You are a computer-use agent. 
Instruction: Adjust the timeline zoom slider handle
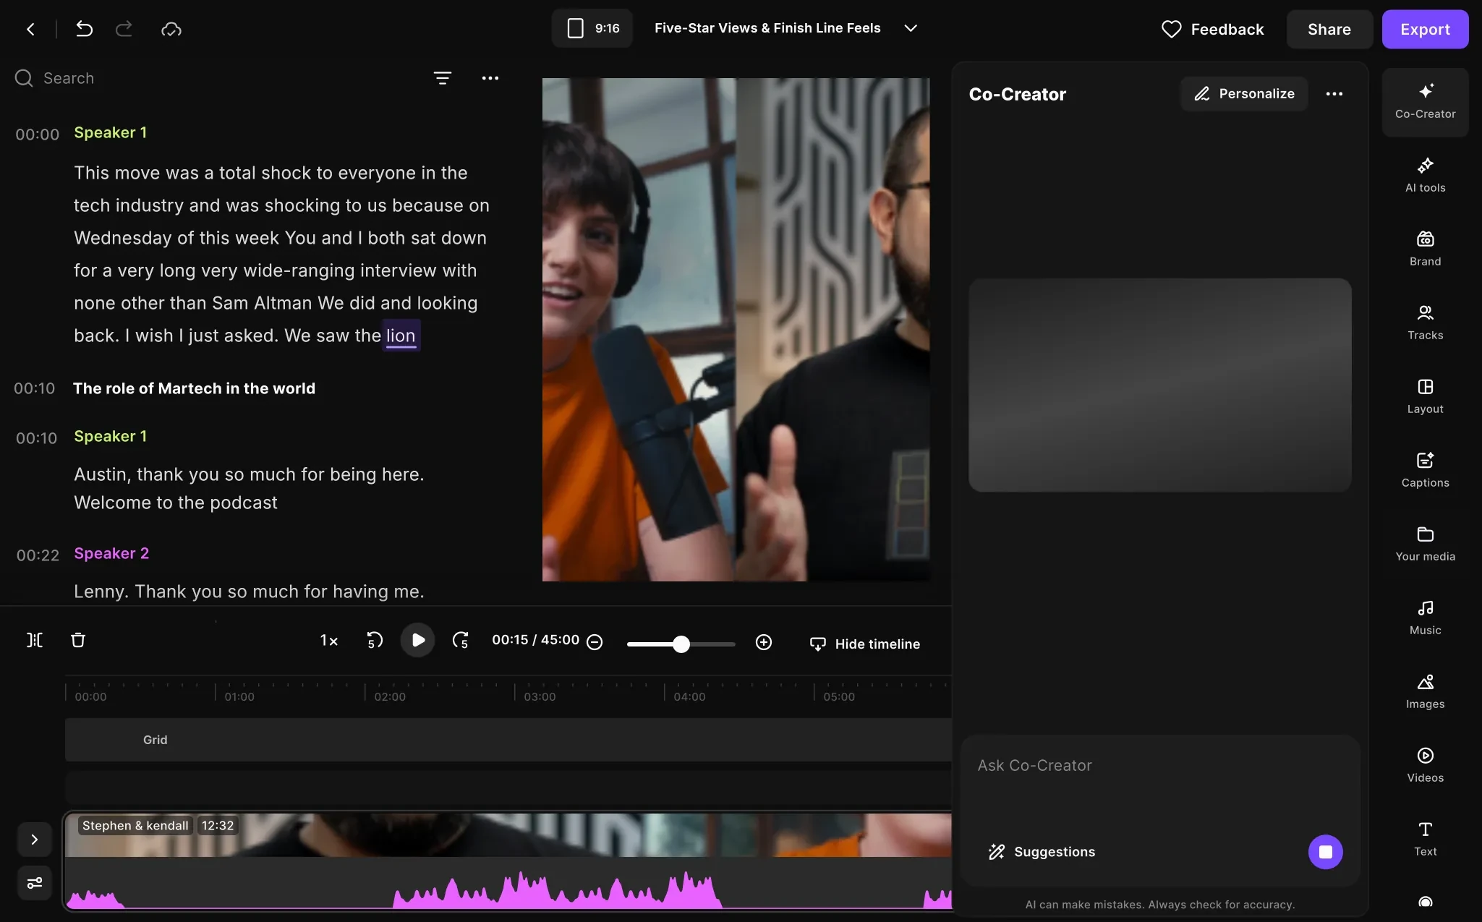tap(681, 644)
